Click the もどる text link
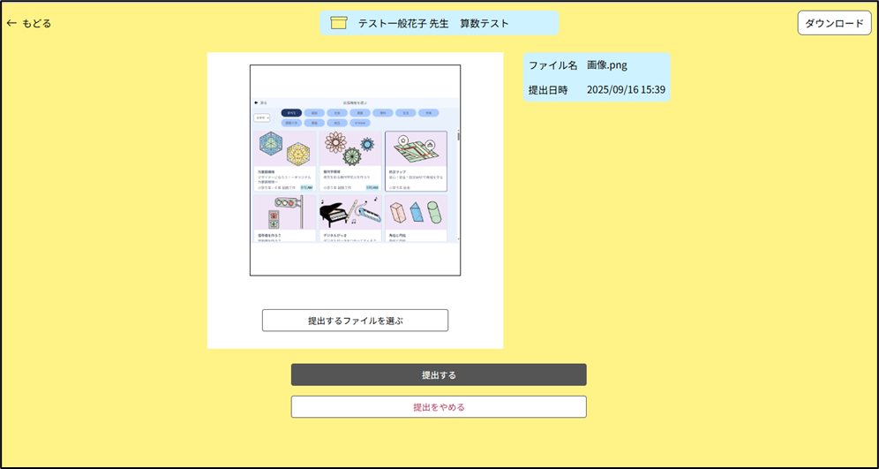 pos(36,23)
